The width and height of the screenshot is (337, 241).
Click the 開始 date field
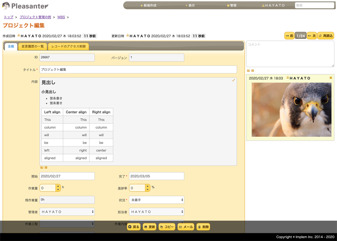point(67,176)
